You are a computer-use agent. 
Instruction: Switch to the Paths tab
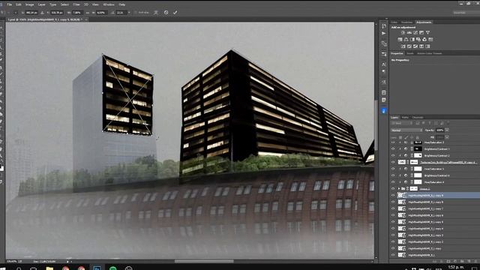[405, 118]
